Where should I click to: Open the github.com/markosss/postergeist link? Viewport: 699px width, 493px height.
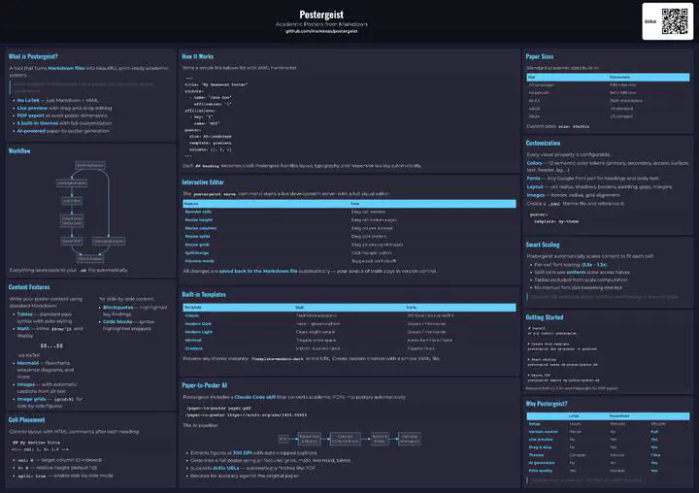point(320,31)
